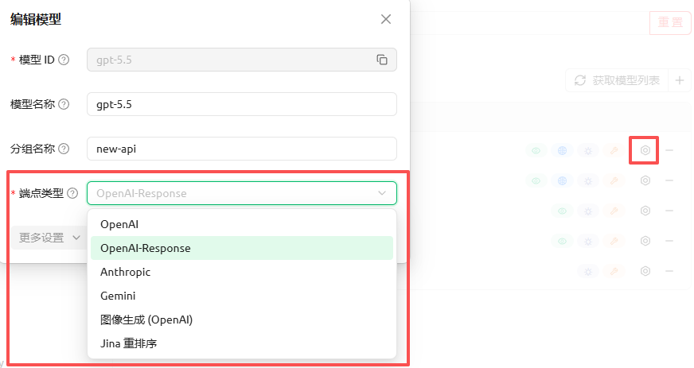The height and width of the screenshot is (368, 694).
Task: Click reasoning sun tag in first model row
Action: [x=588, y=151]
